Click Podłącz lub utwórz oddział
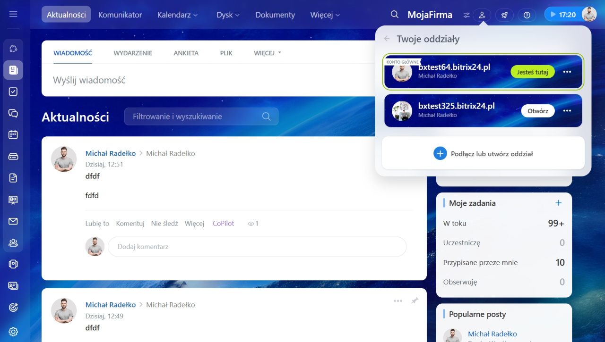The height and width of the screenshot is (342, 605). (483, 153)
